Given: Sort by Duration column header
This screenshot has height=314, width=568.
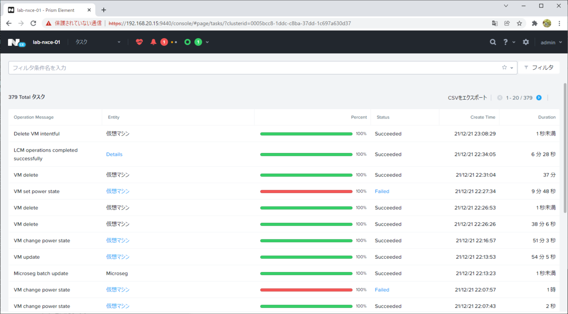Looking at the screenshot, I should click(547, 117).
